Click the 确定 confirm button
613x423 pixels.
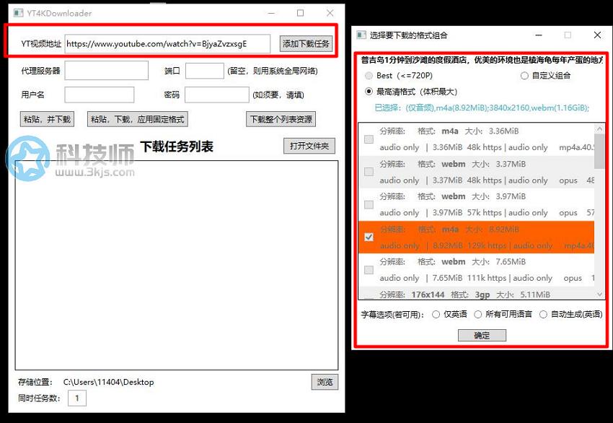[x=482, y=336]
